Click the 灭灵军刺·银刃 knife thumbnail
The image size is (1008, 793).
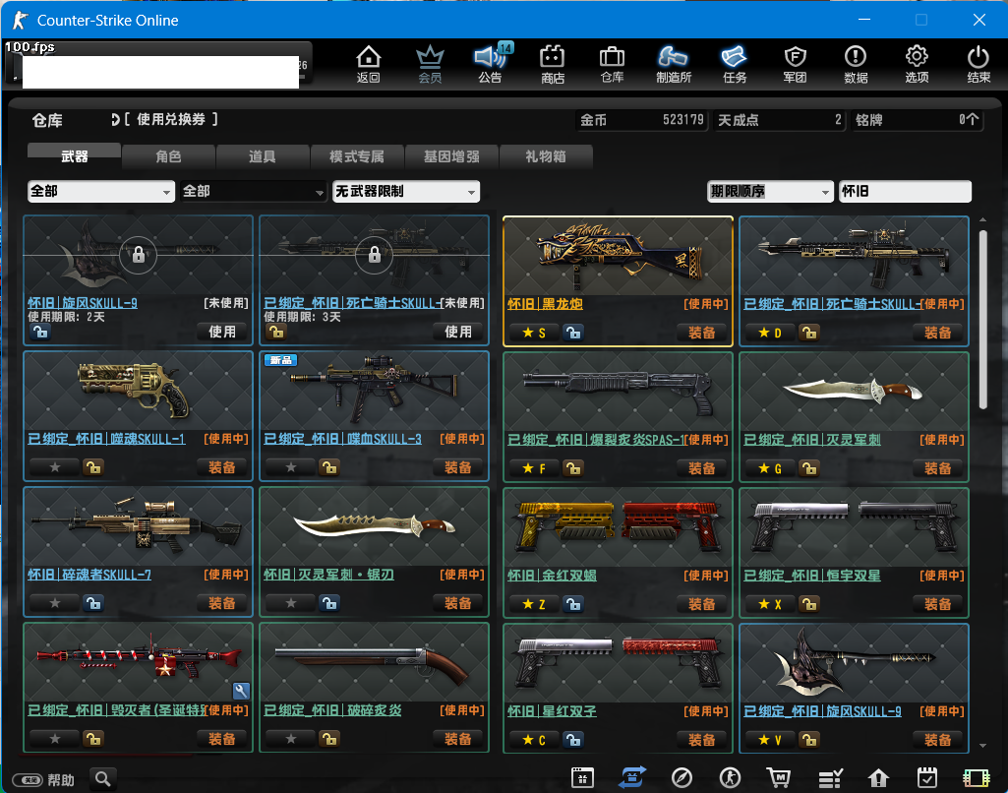pyautogui.click(x=374, y=526)
